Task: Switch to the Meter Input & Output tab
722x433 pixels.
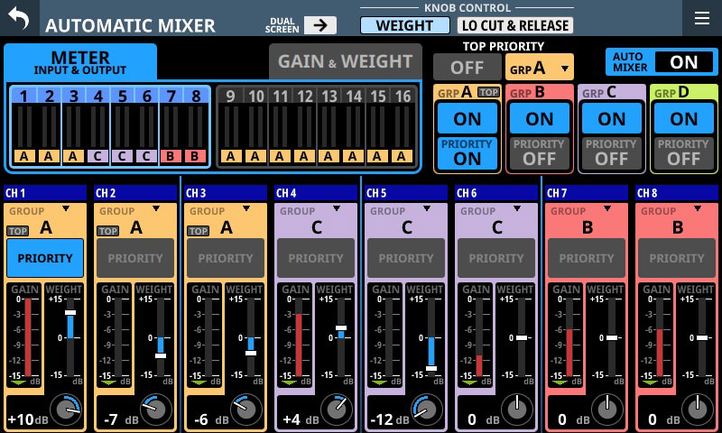Action: 80,61
